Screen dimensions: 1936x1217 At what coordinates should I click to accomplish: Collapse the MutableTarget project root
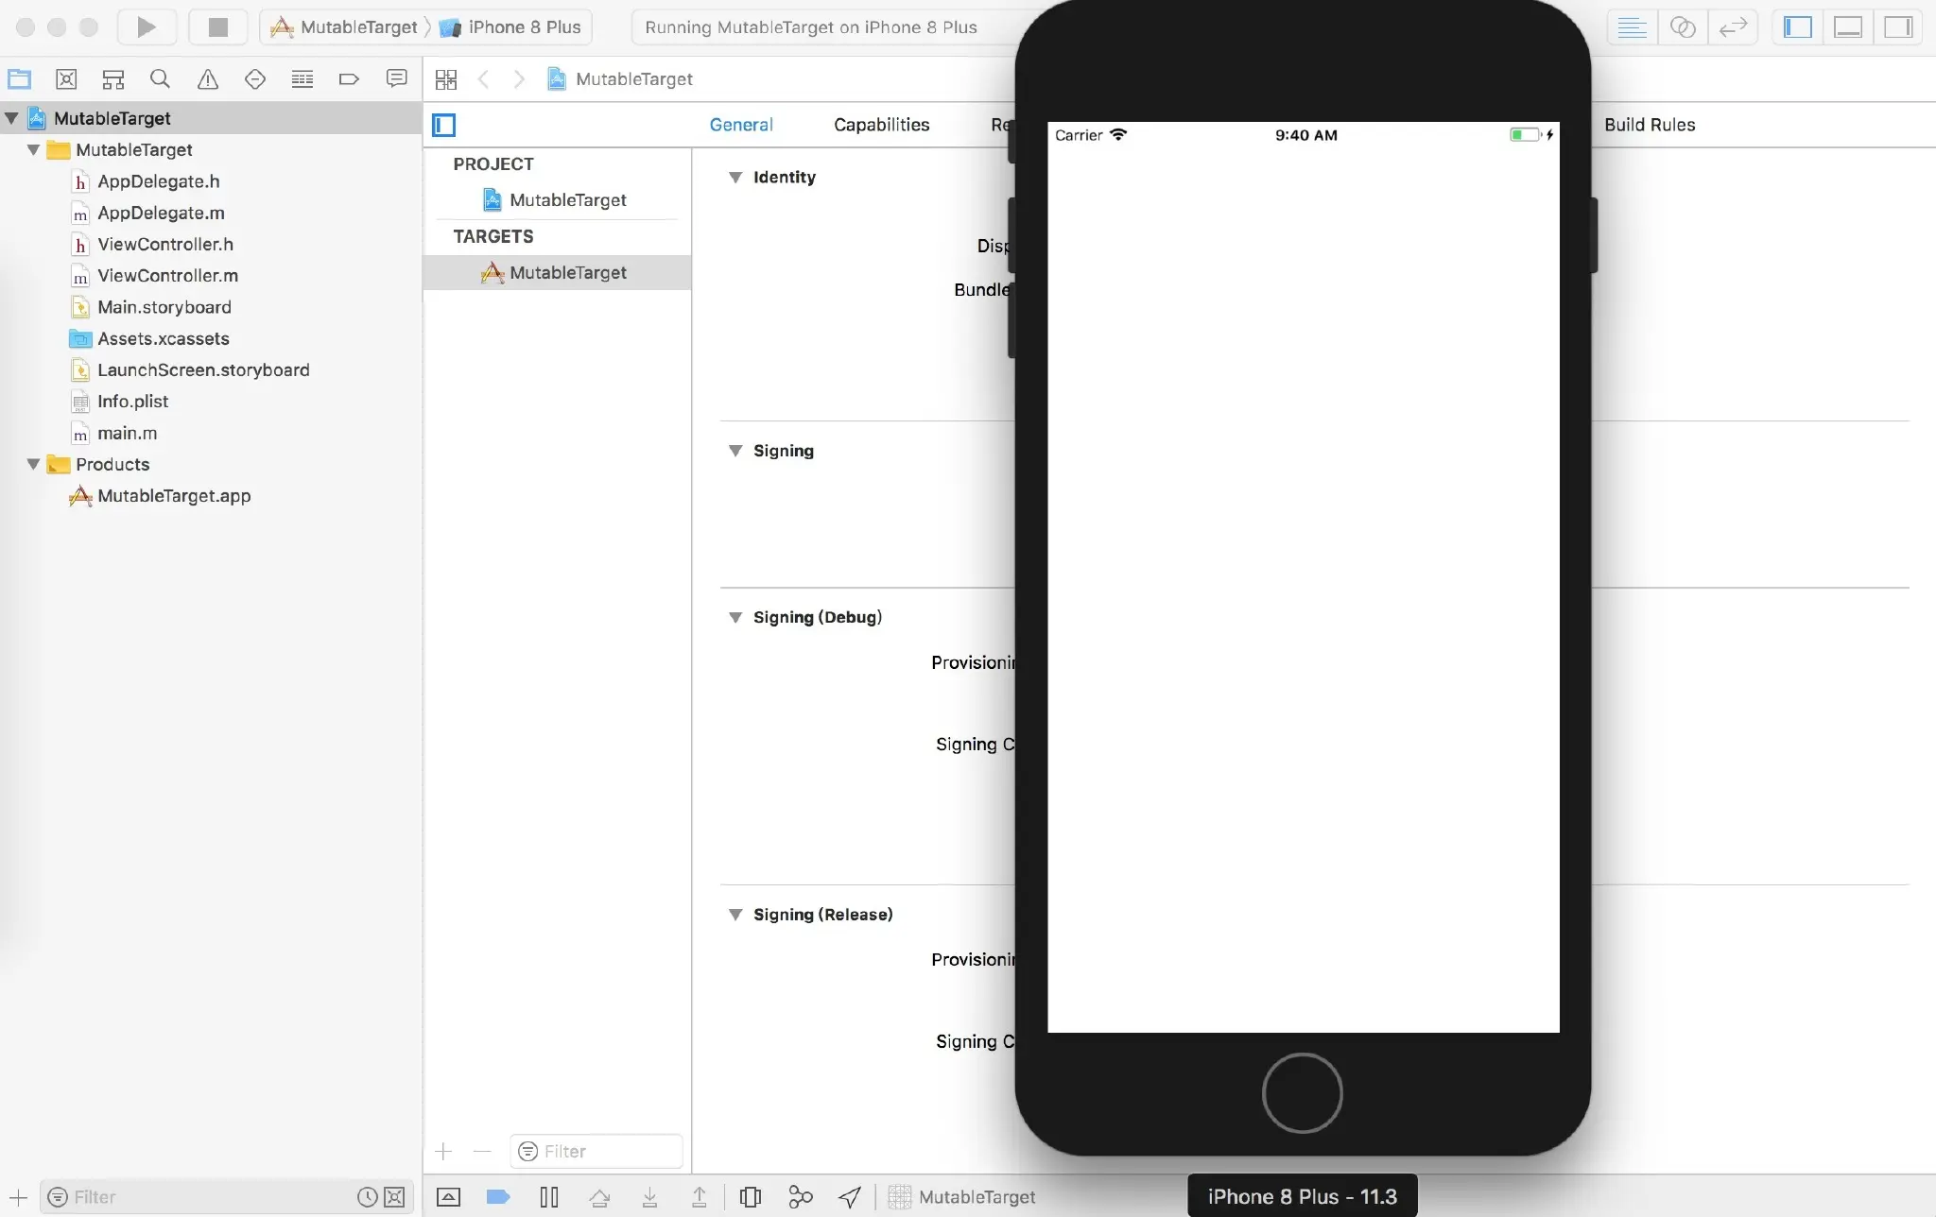[x=12, y=118]
